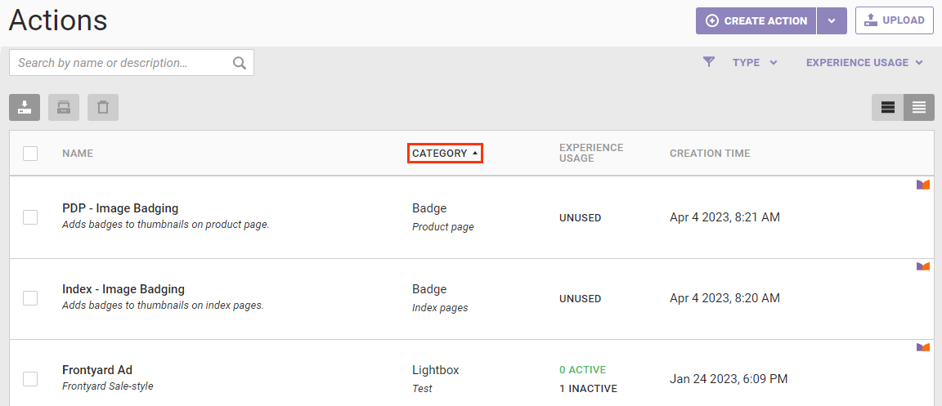Toggle the select-all header checkbox
This screenshot has width=942, height=406.
pyautogui.click(x=30, y=154)
